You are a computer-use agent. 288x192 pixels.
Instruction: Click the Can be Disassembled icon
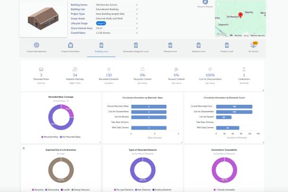210,69
